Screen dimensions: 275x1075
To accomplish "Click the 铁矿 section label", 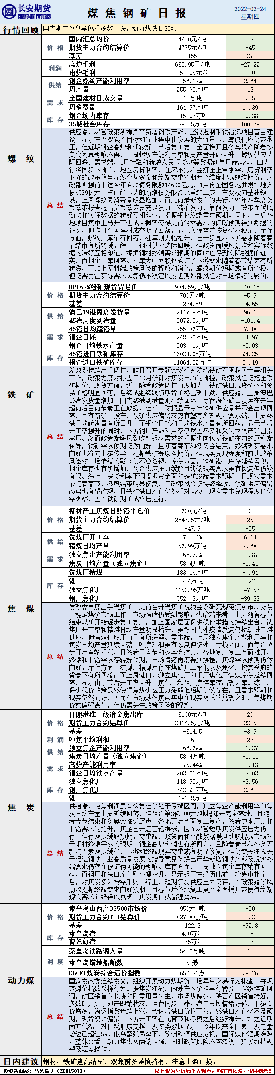I will (x=21, y=395).
